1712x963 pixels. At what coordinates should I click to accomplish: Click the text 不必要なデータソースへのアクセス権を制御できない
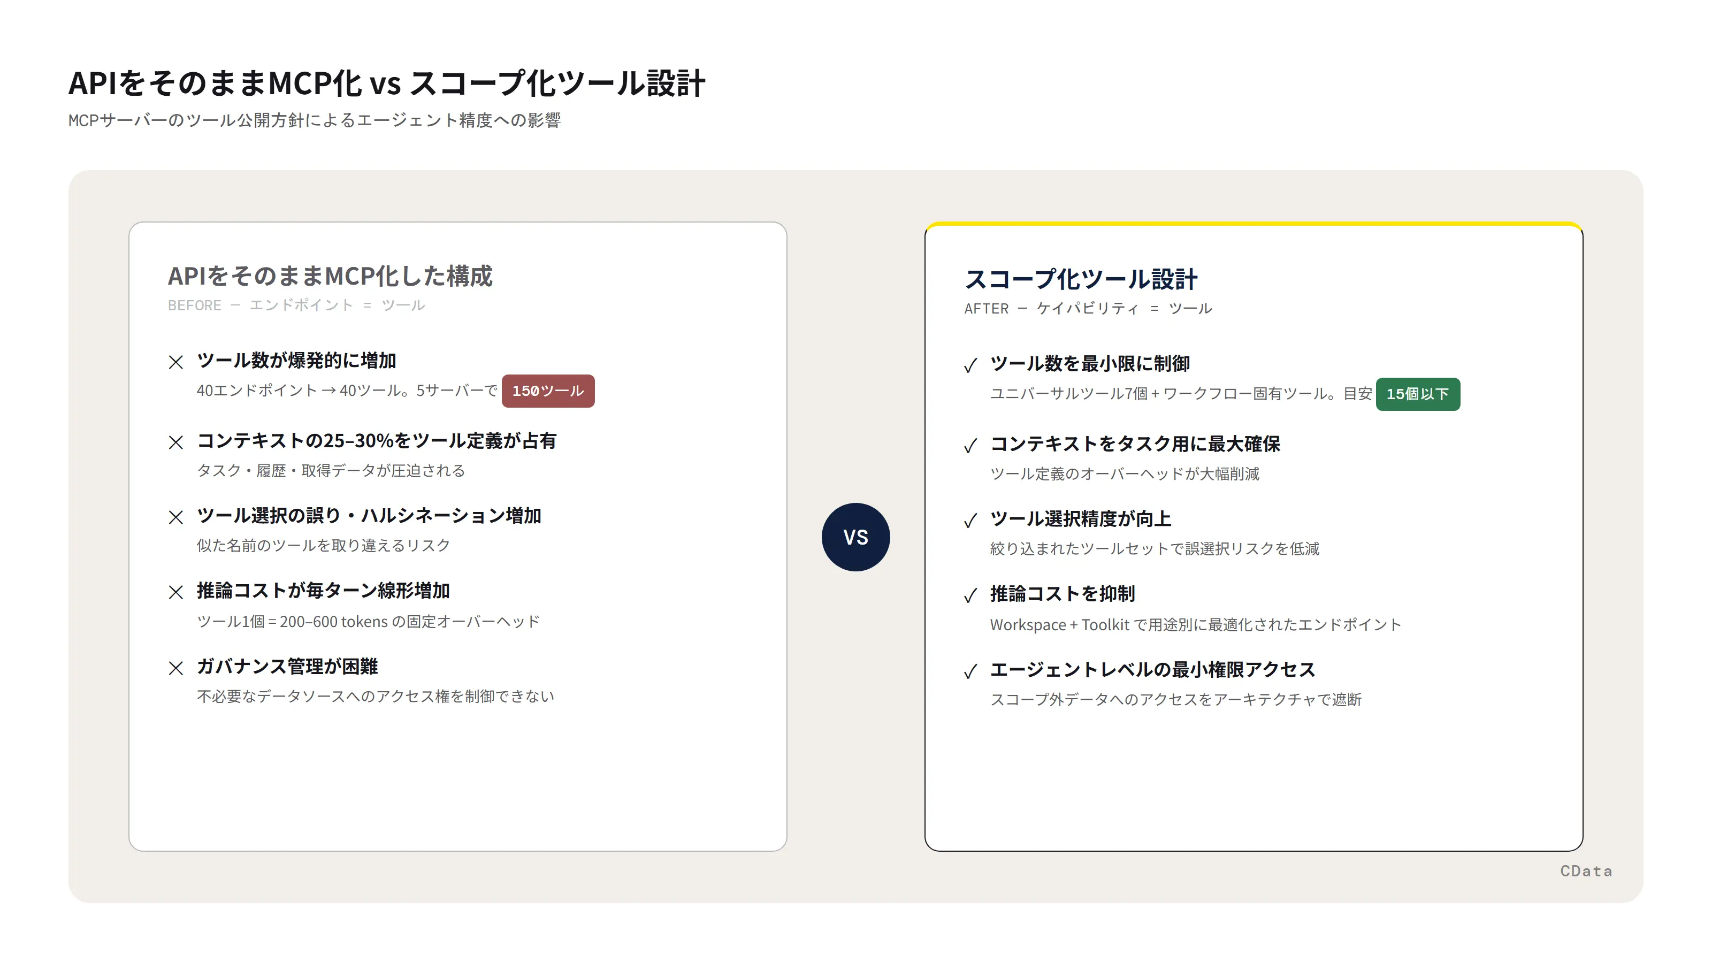pyautogui.click(x=376, y=697)
